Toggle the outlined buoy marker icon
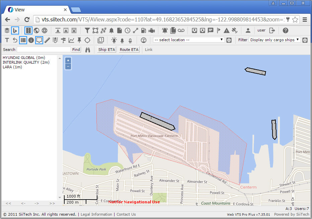This screenshot has height=219, width=312. point(130,41)
